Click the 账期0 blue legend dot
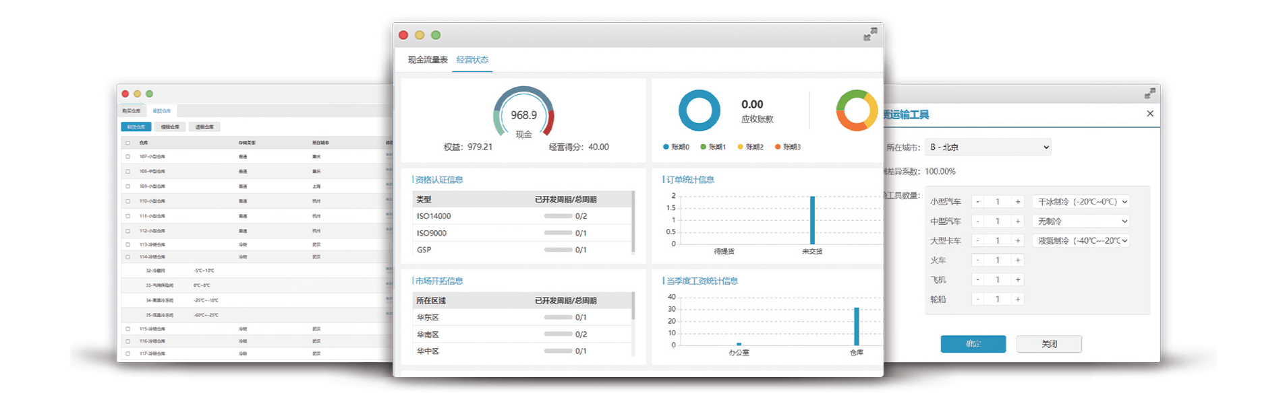Image resolution: width=1285 pixels, height=414 pixels. (x=666, y=147)
